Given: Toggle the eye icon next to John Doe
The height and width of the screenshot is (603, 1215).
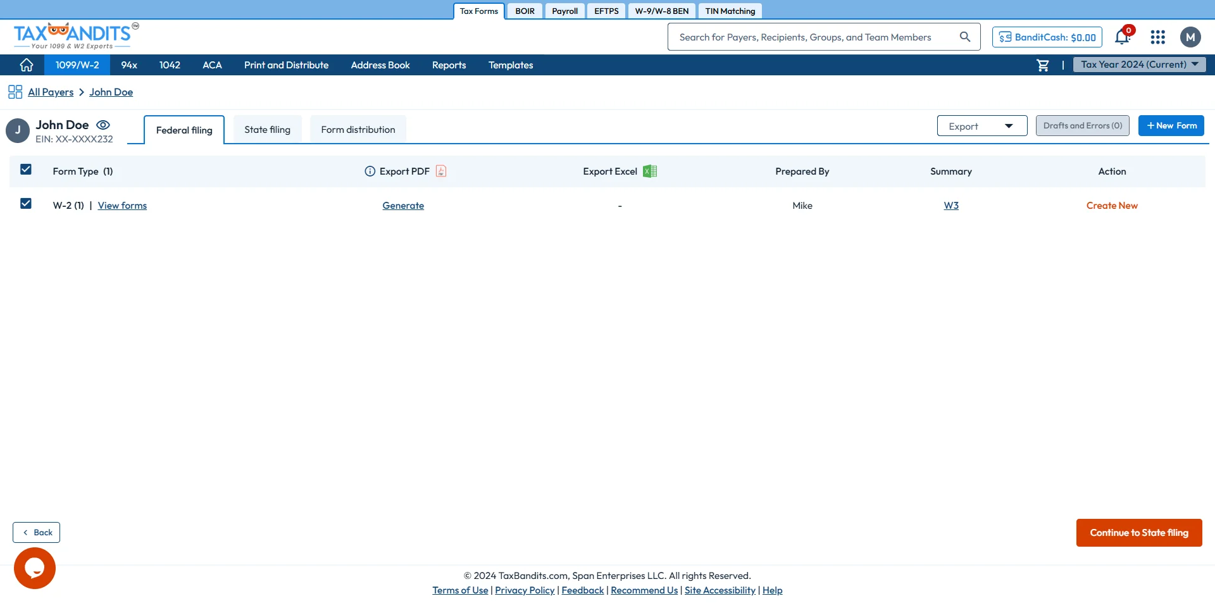Looking at the screenshot, I should pos(103,125).
